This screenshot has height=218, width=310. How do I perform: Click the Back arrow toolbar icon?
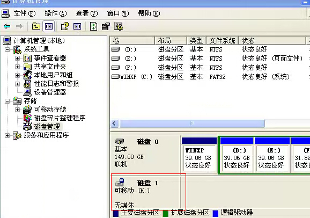point(7,26)
